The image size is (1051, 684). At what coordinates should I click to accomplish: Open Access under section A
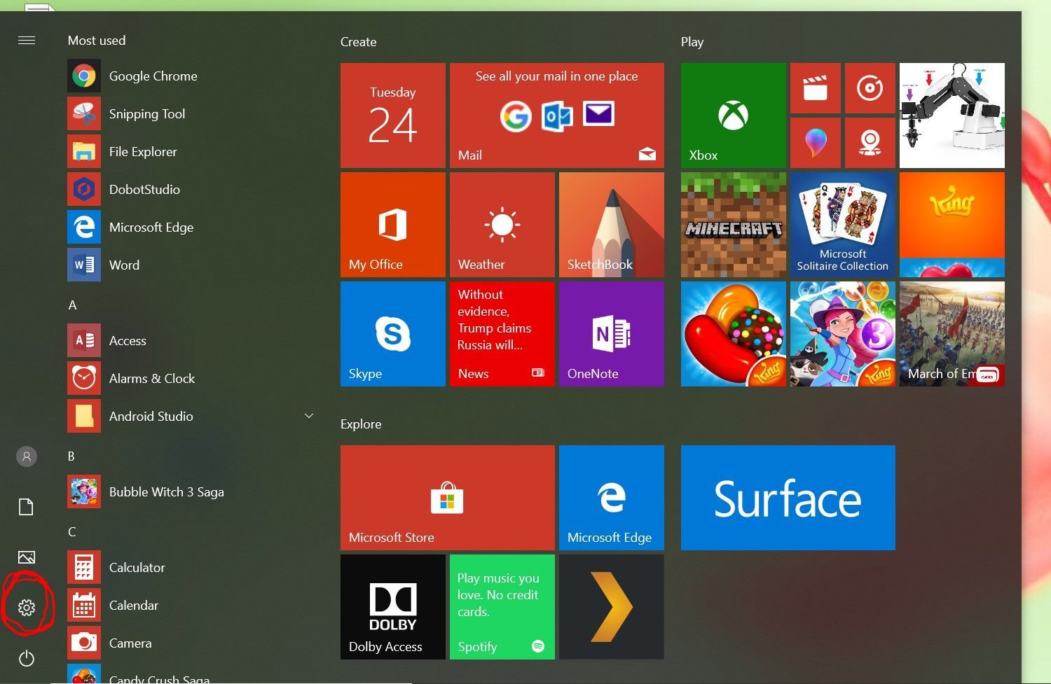click(x=189, y=341)
